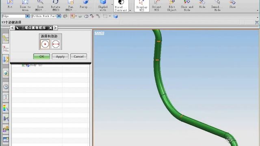Cancel the point capture dialog
This screenshot has width=260, height=146.
tap(78, 56)
